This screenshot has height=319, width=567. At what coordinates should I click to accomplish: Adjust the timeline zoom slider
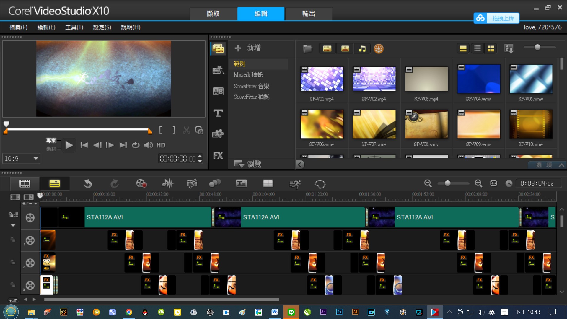pyautogui.click(x=448, y=183)
